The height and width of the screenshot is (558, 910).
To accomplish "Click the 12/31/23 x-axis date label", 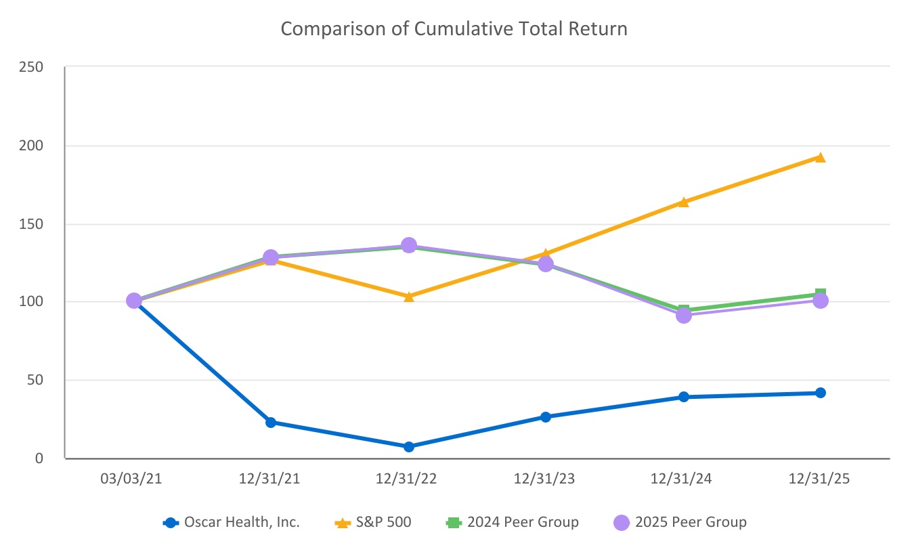I will pyautogui.click(x=545, y=479).
